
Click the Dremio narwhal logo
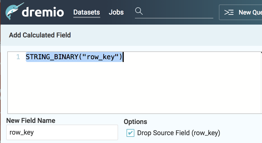[x=12, y=12]
